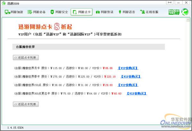The image size is (192, 131).
Task: Open the wrench settings icon in title bar
Action: 170,3
